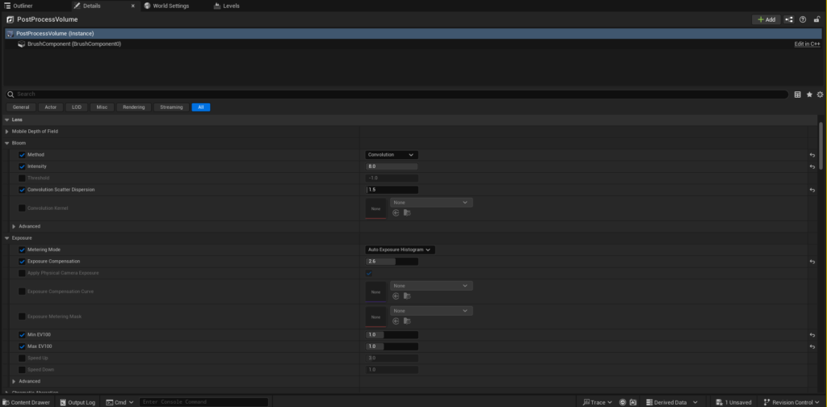Click Convolution Scatter Dispersion 1.5 field

pos(392,190)
